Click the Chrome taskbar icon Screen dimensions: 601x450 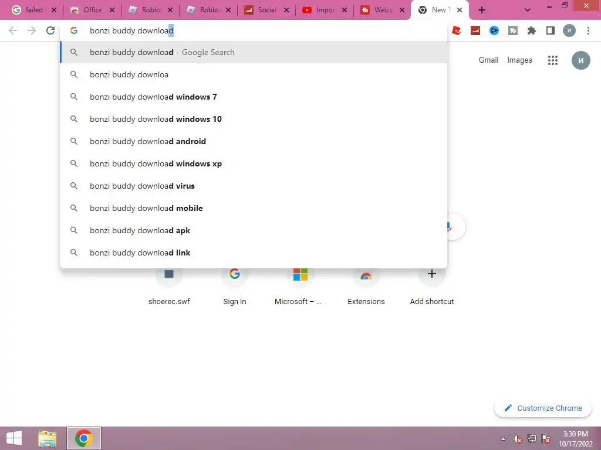coord(83,438)
